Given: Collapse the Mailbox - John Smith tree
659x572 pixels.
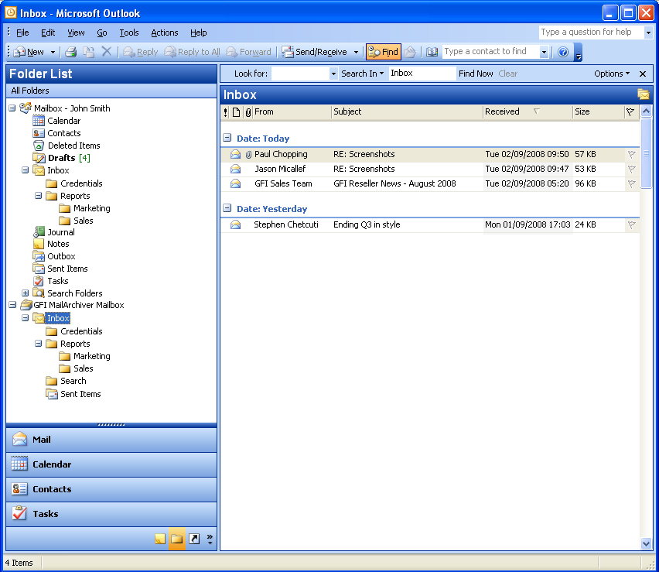Looking at the screenshot, I should pos(12,108).
